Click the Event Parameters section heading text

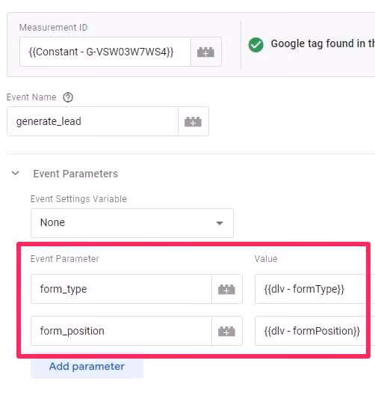point(75,174)
